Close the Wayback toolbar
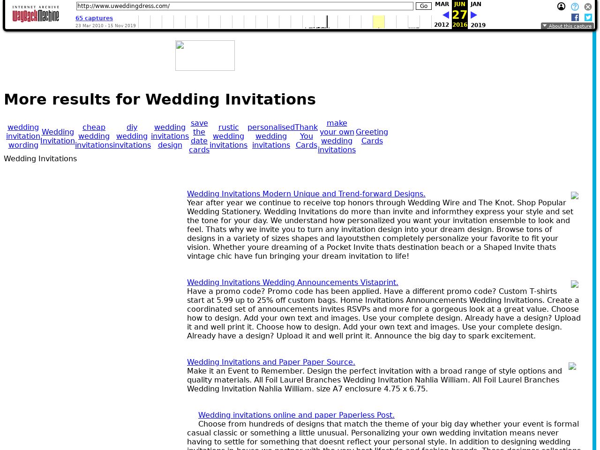The width and height of the screenshot is (600, 450). [x=588, y=7]
